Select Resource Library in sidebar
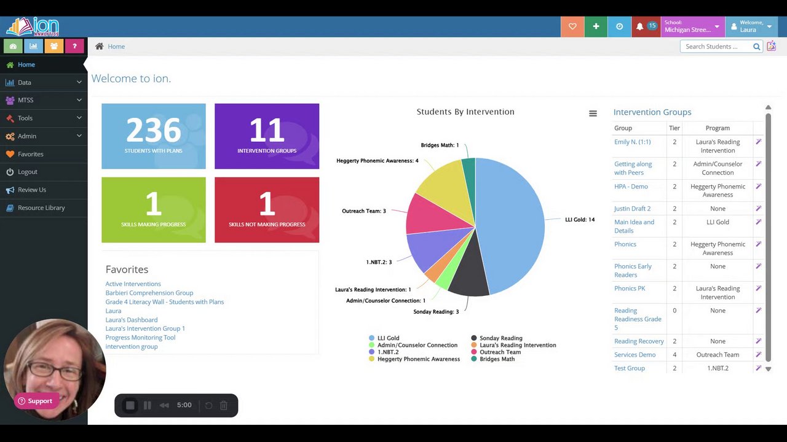Screen dimensions: 787x442 [x=41, y=207]
